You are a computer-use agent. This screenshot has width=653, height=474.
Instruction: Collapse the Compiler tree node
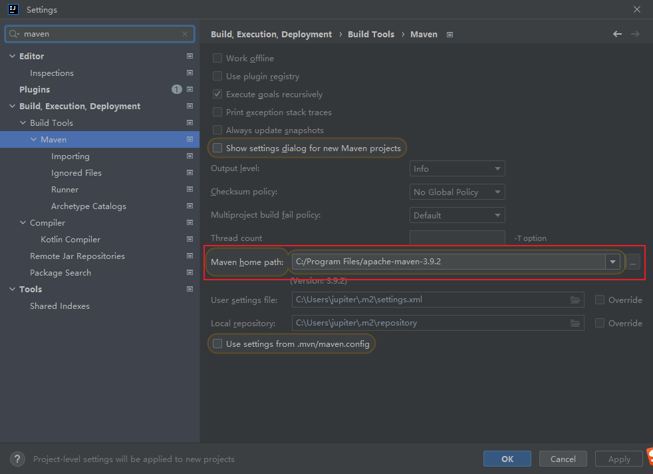point(23,222)
